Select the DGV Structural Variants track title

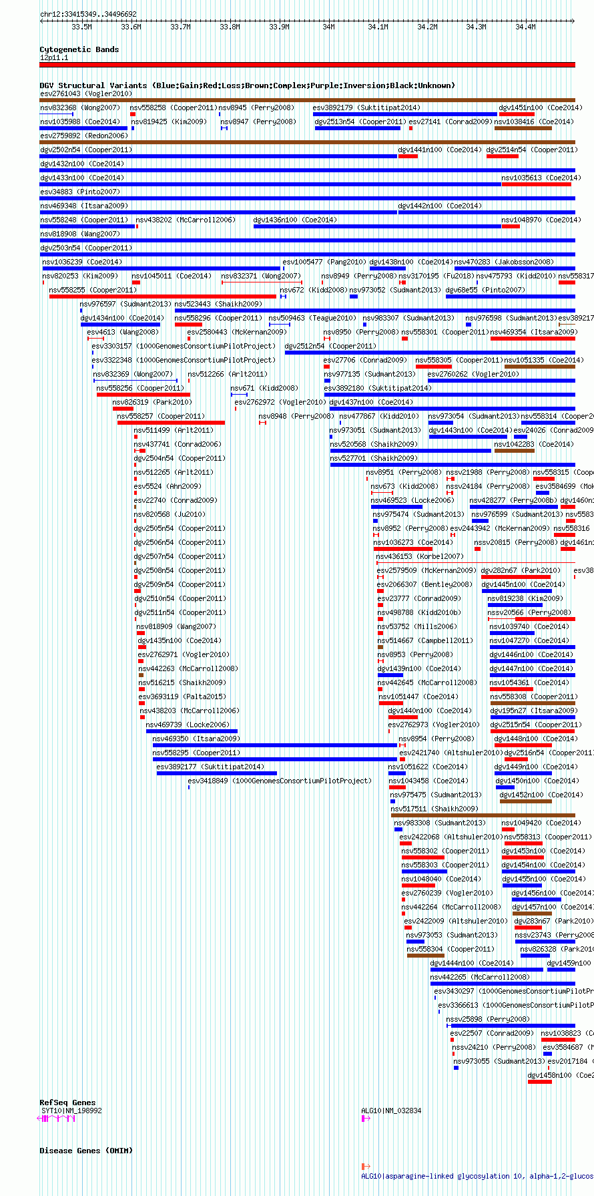[x=248, y=85]
